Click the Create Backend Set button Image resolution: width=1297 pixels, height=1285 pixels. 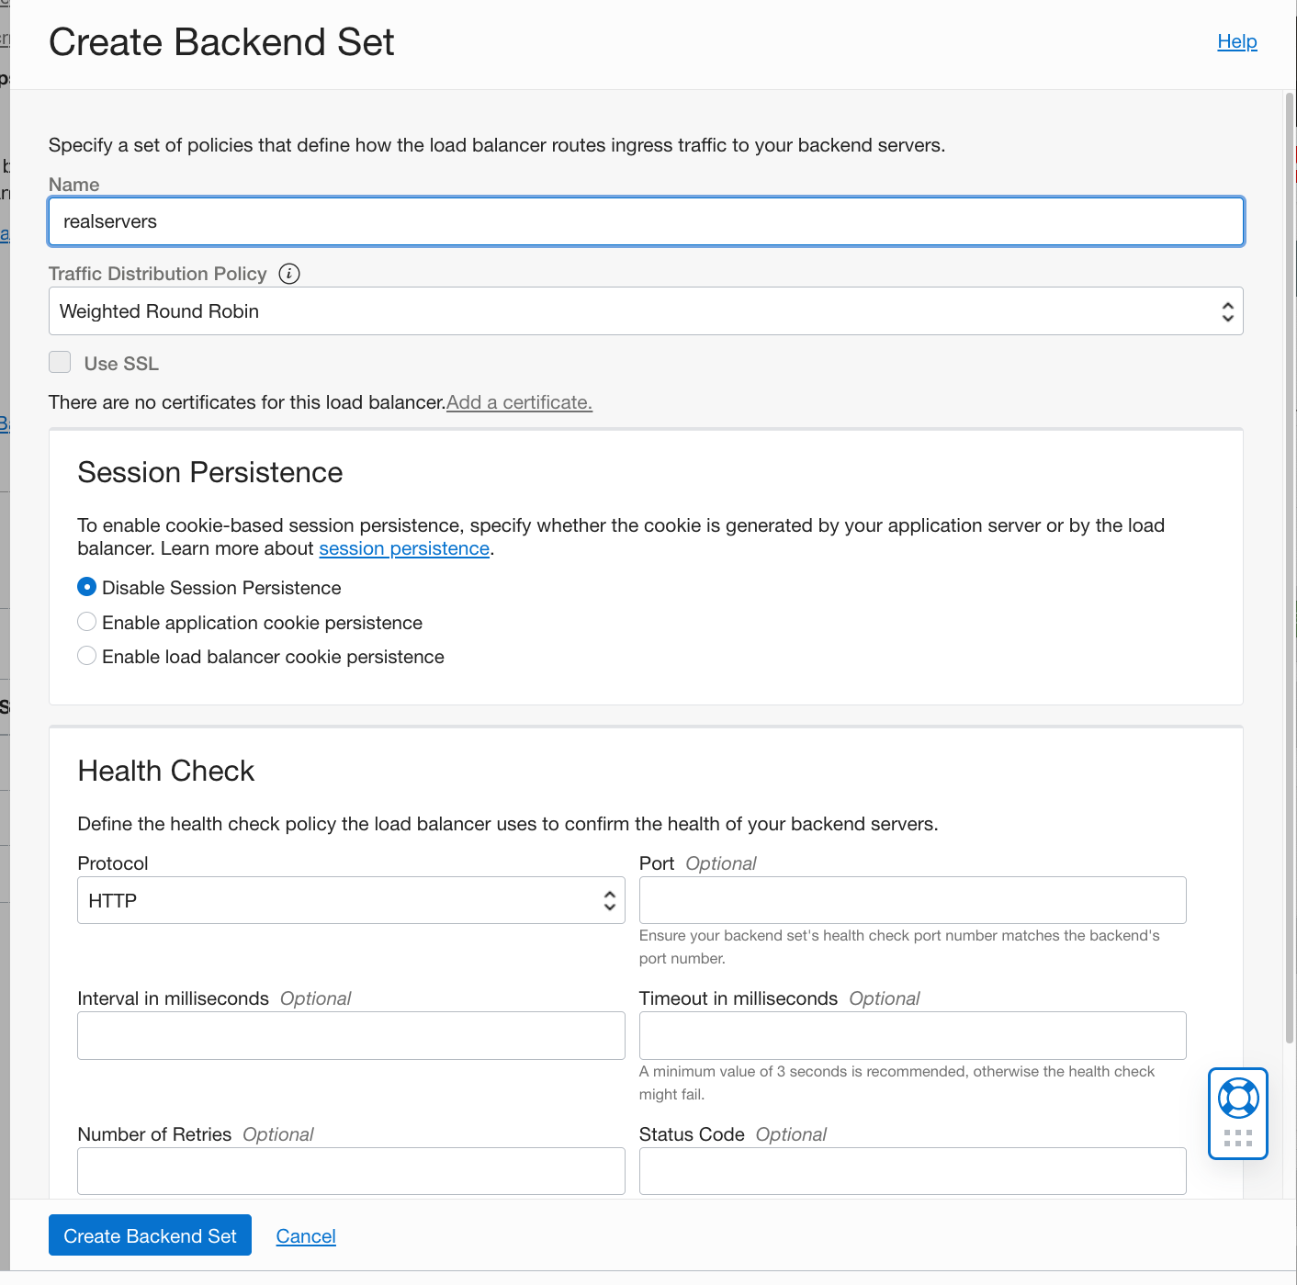[150, 1235]
